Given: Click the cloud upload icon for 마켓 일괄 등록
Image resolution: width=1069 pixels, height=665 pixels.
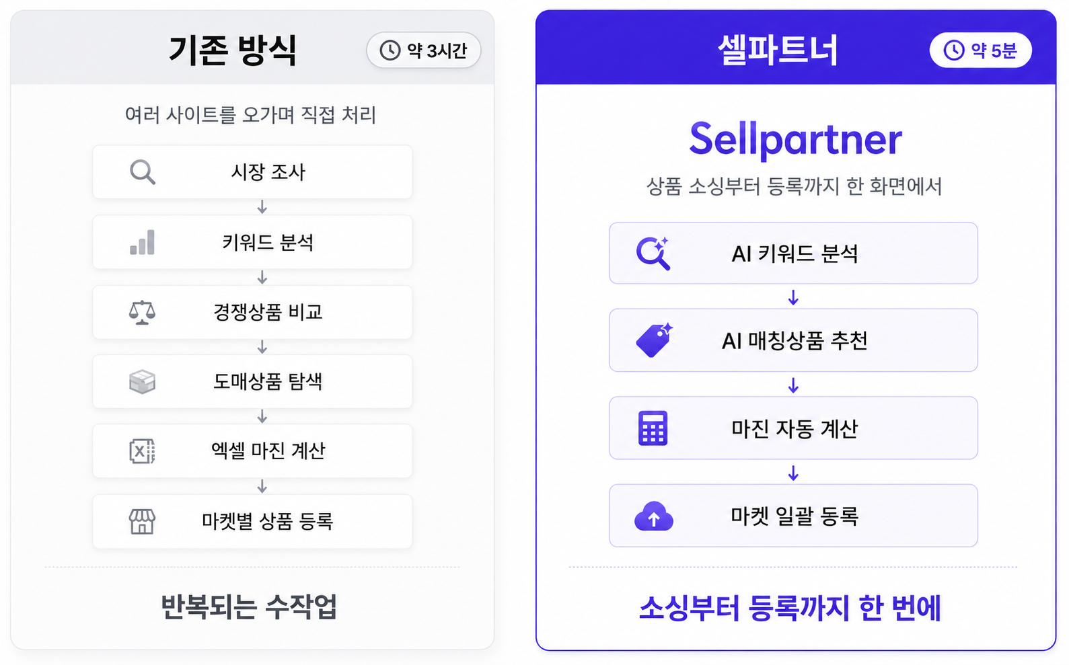Looking at the screenshot, I should 653,516.
